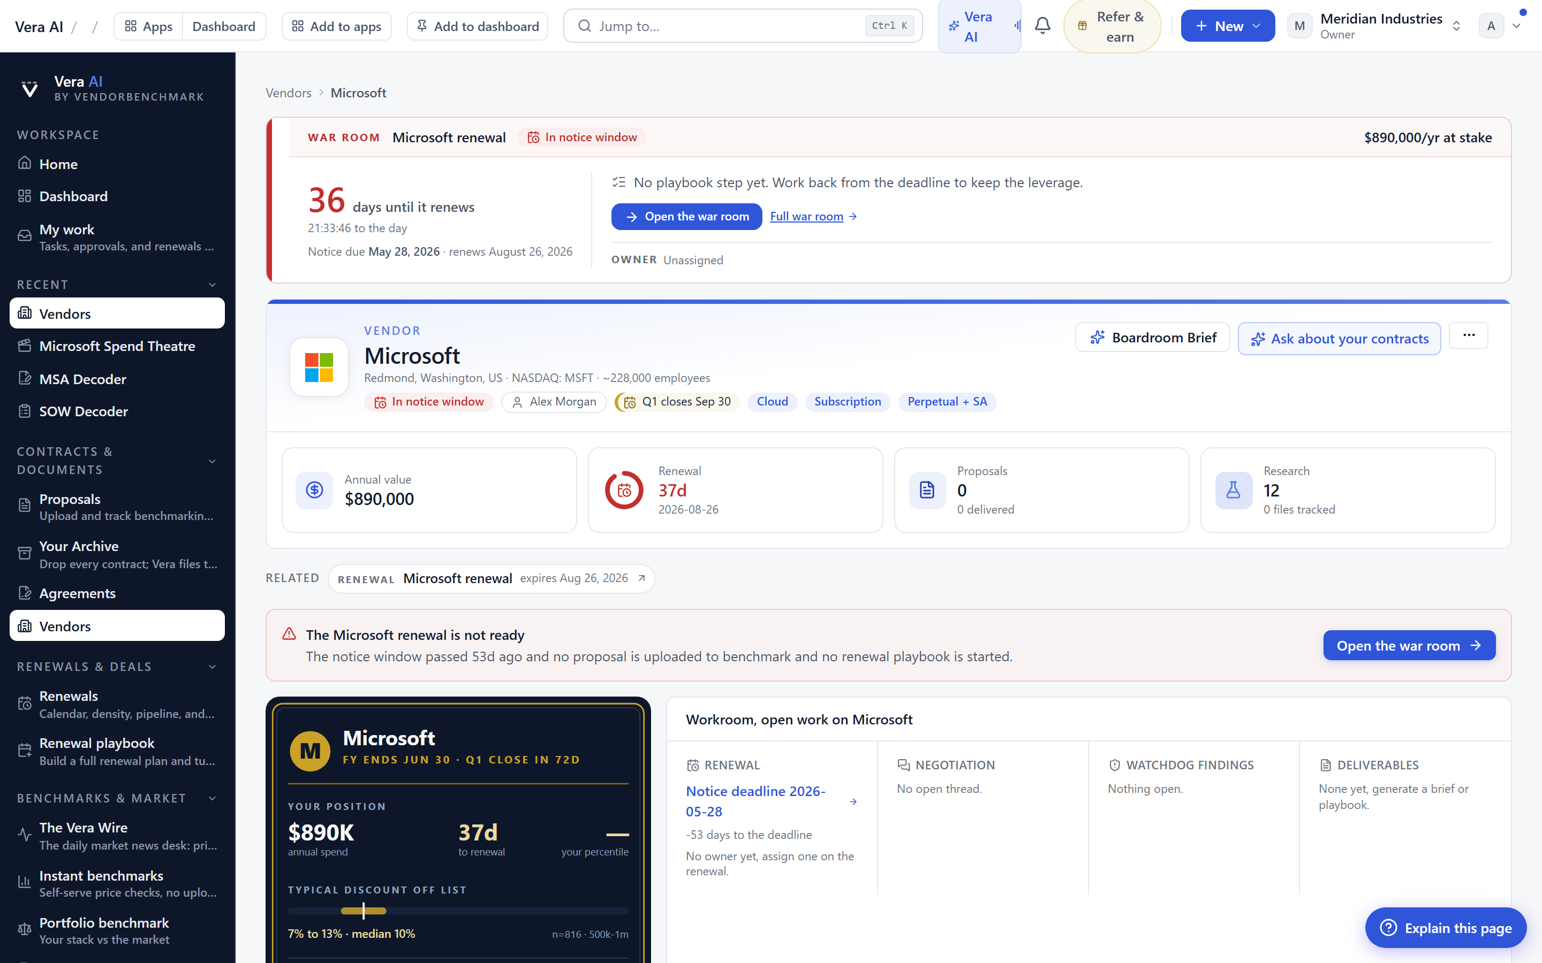
Task: Click the Alex Morgan owner chip
Action: [x=554, y=402]
